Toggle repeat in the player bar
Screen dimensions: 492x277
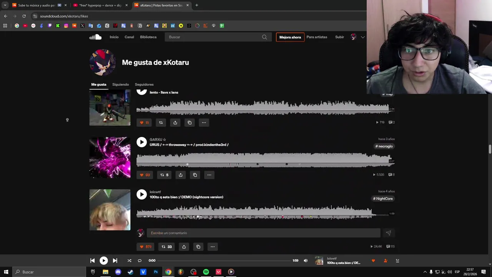click(x=140, y=260)
